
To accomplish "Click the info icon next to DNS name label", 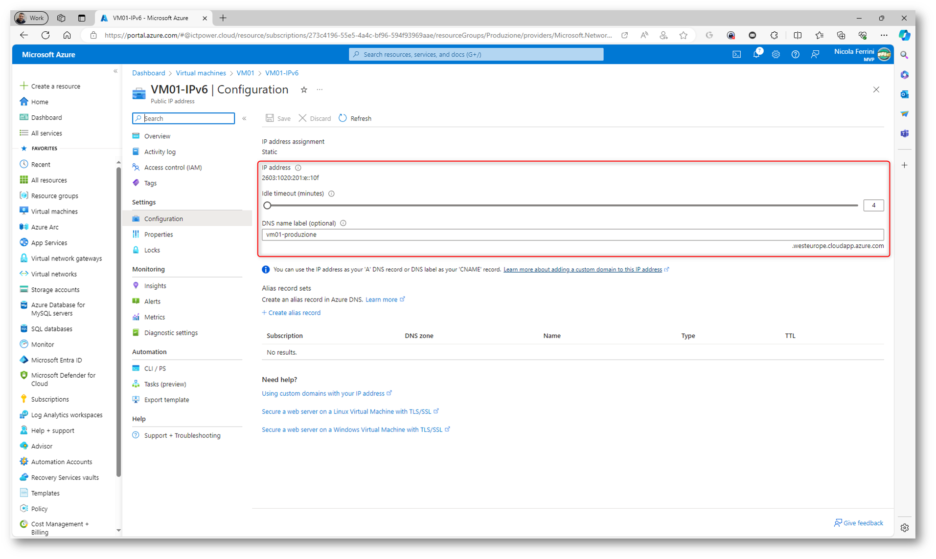I will [x=343, y=223].
